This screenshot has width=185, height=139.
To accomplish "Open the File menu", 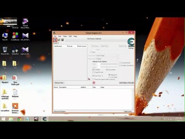I will (55, 36).
